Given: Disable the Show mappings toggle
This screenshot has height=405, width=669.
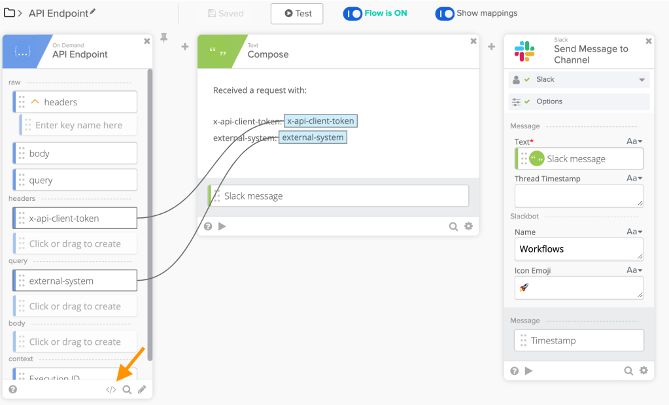Looking at the screenshot, I should (444, 13).
